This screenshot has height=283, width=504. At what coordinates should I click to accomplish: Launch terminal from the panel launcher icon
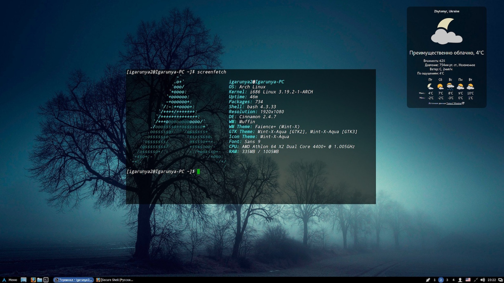click(46, 280)
